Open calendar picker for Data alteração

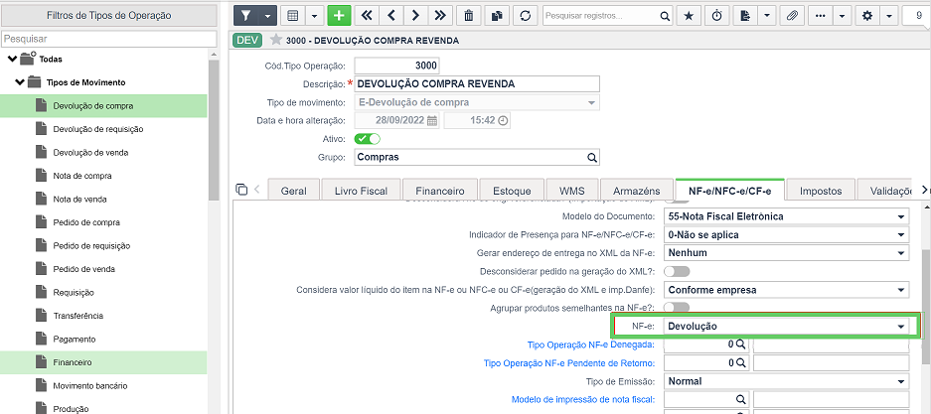pos(432,120)
